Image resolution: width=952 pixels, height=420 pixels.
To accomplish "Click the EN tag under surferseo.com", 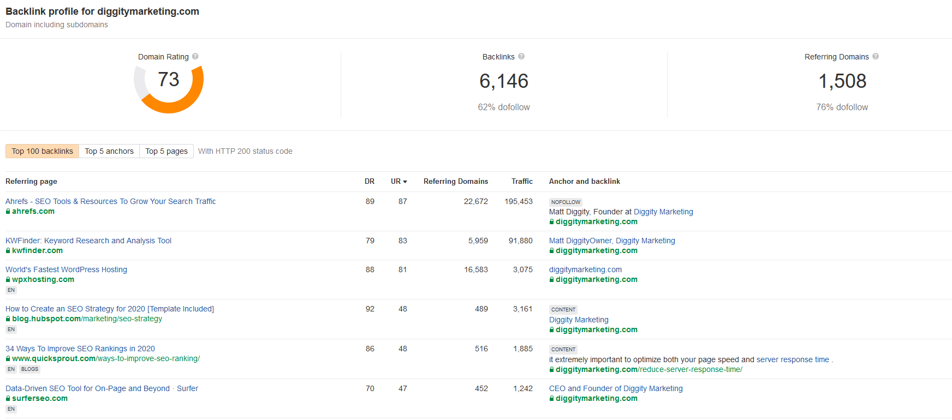I will 11,409.
